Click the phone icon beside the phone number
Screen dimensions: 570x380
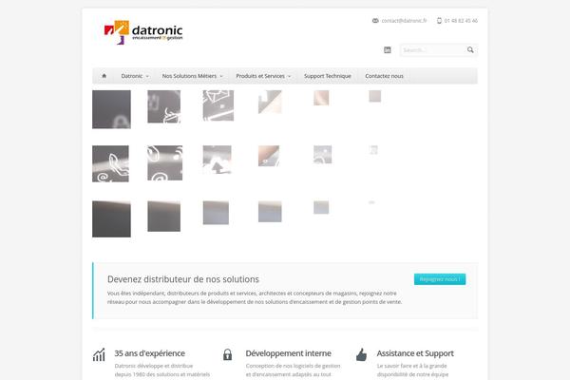439,21
